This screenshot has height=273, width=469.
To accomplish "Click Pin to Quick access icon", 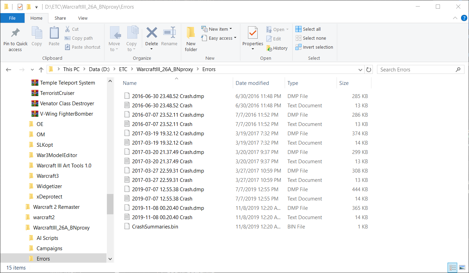I will pyautogui.click(x=15, y=33).
